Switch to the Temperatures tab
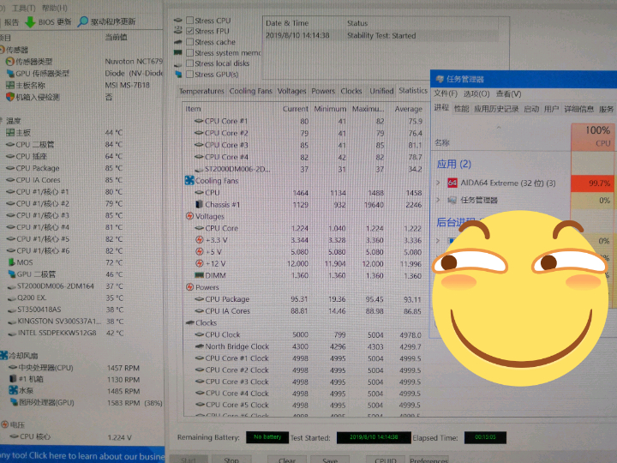This screenshot has height=463, width=617. [x=201, y=91]
